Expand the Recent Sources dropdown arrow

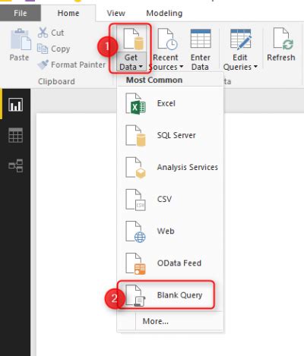click(181, 67)
